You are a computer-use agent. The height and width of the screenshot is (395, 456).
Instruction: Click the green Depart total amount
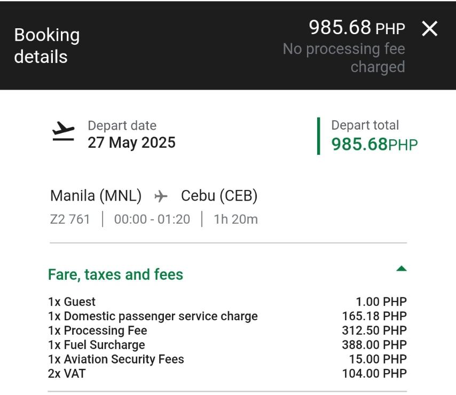374,144
